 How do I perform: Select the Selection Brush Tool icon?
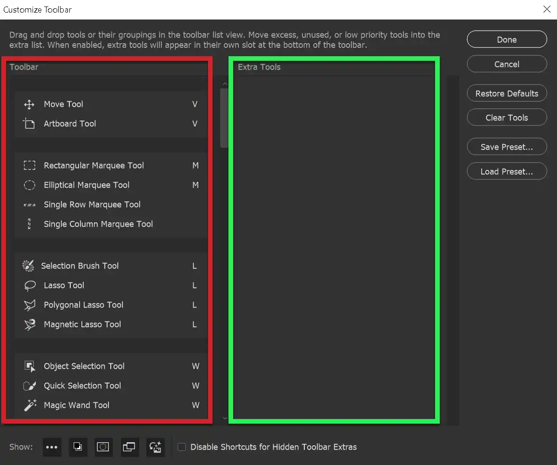click(28, 266)
